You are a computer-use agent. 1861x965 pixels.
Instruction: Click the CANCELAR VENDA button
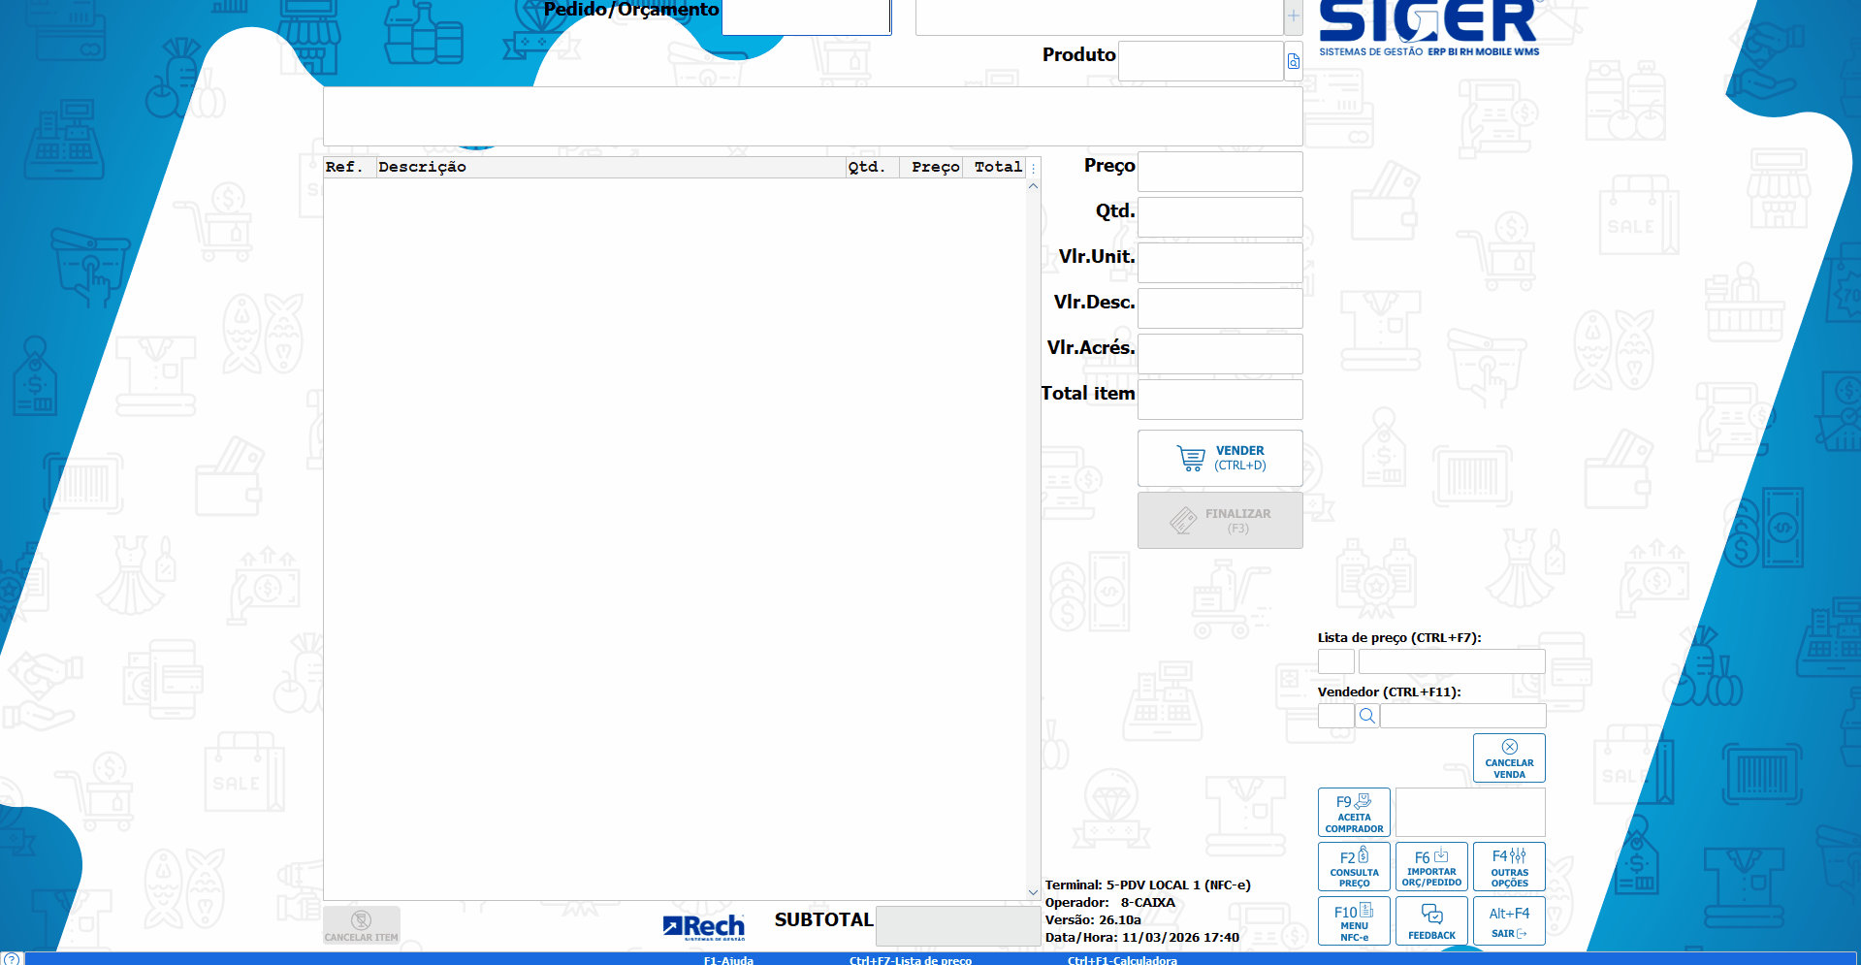1509,757
